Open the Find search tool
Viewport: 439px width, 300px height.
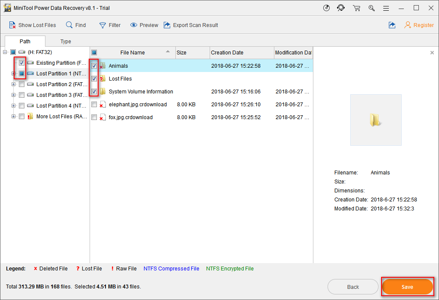tap(69, 25)
